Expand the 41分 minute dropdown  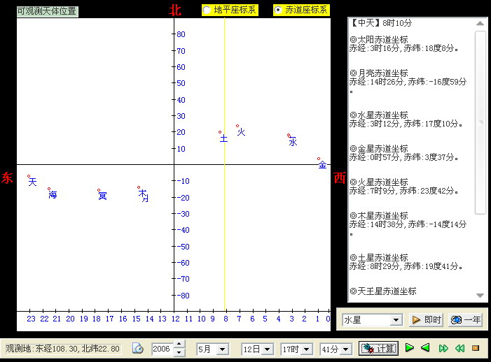click(x=347, y=349)
